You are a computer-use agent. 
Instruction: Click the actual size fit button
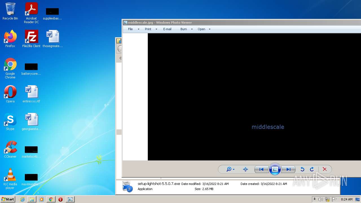[245, 169]
